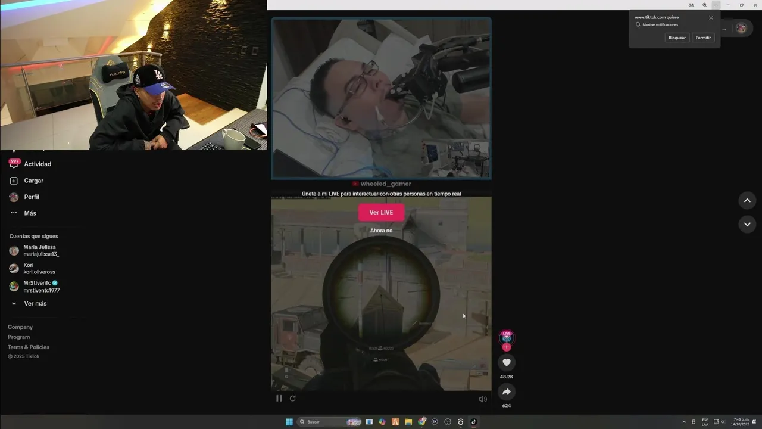Open Chrome from the taskbar
762x429 pixels.
click(x=422, y=422)
